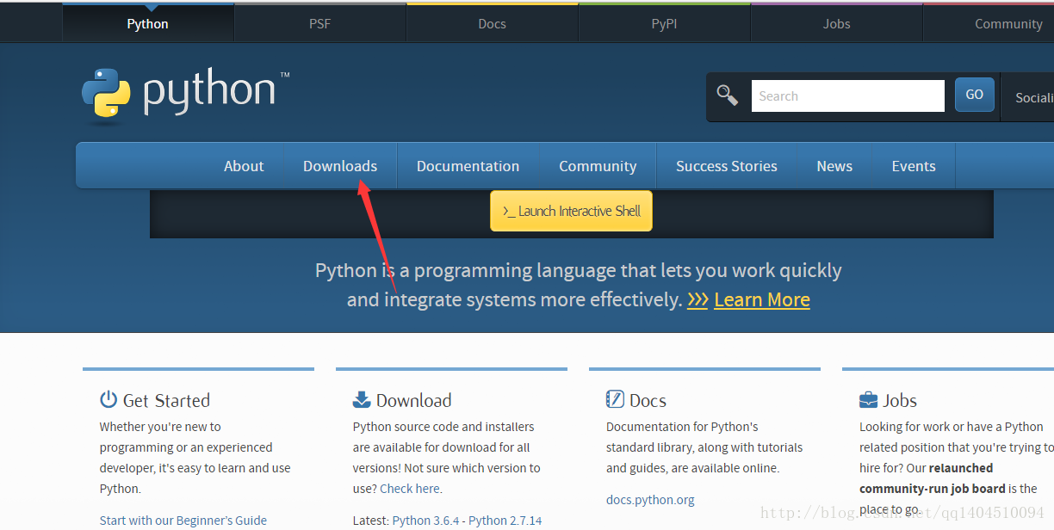Click the Python logo
The width and height of the screenshot is (1054, 530).
click(185, 93)
